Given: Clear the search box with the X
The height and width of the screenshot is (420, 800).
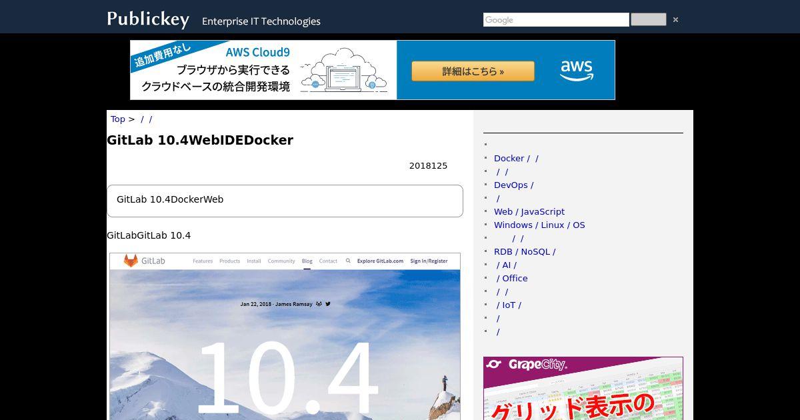Looking at the screenshot, I should [x=675, y=20].
